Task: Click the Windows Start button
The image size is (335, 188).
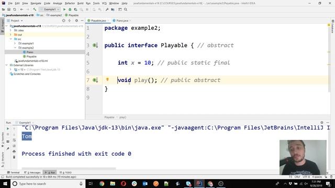Action: click(x=5, y=183)
